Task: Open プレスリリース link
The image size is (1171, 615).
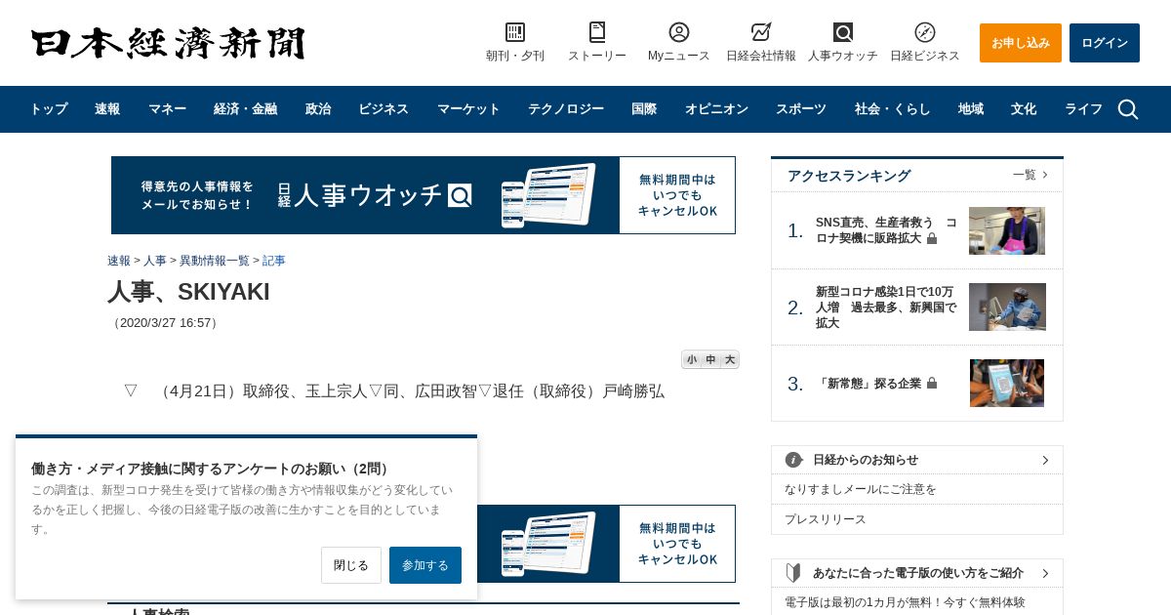Action: click(x=826, y=519)
